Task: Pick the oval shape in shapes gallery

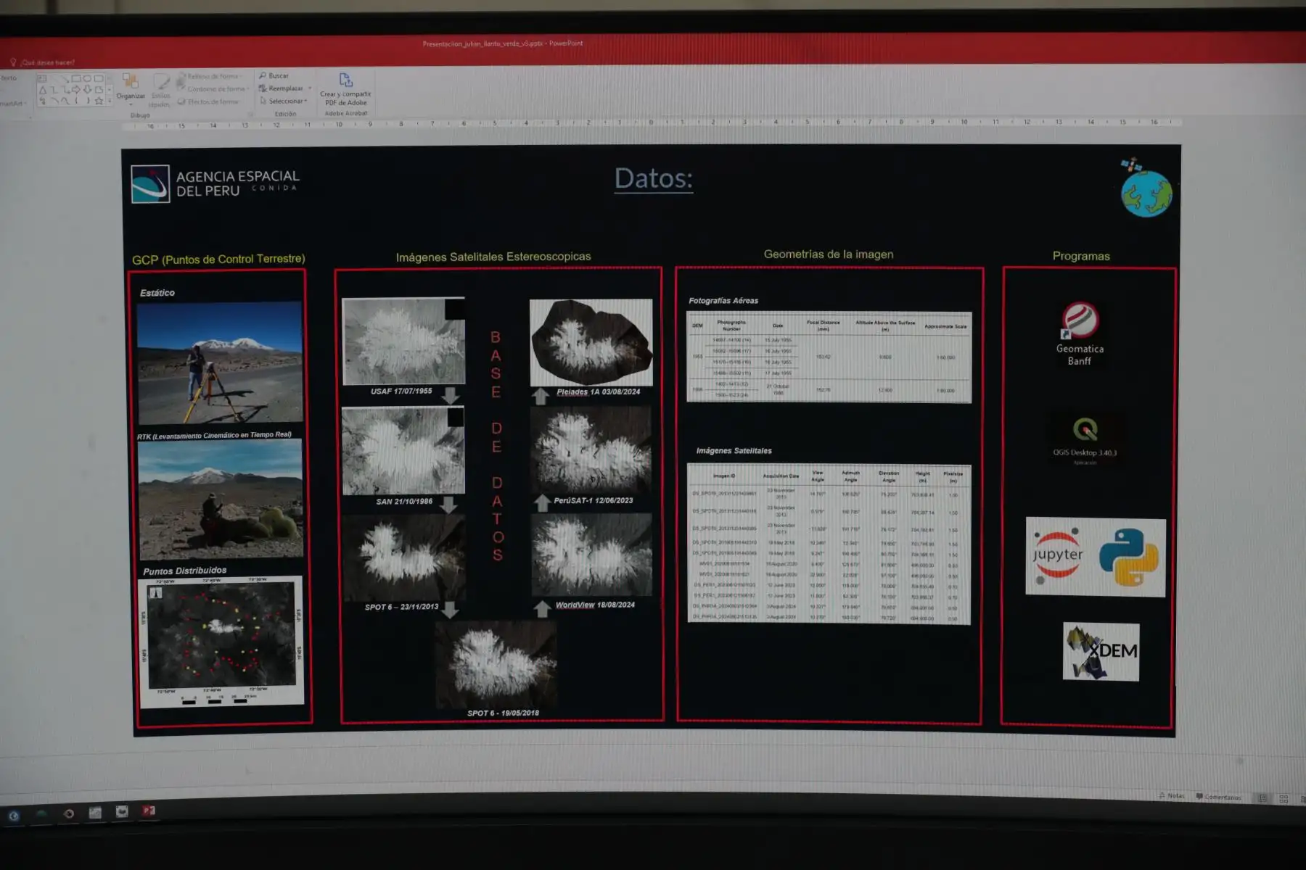Action: tap(87, 78)
